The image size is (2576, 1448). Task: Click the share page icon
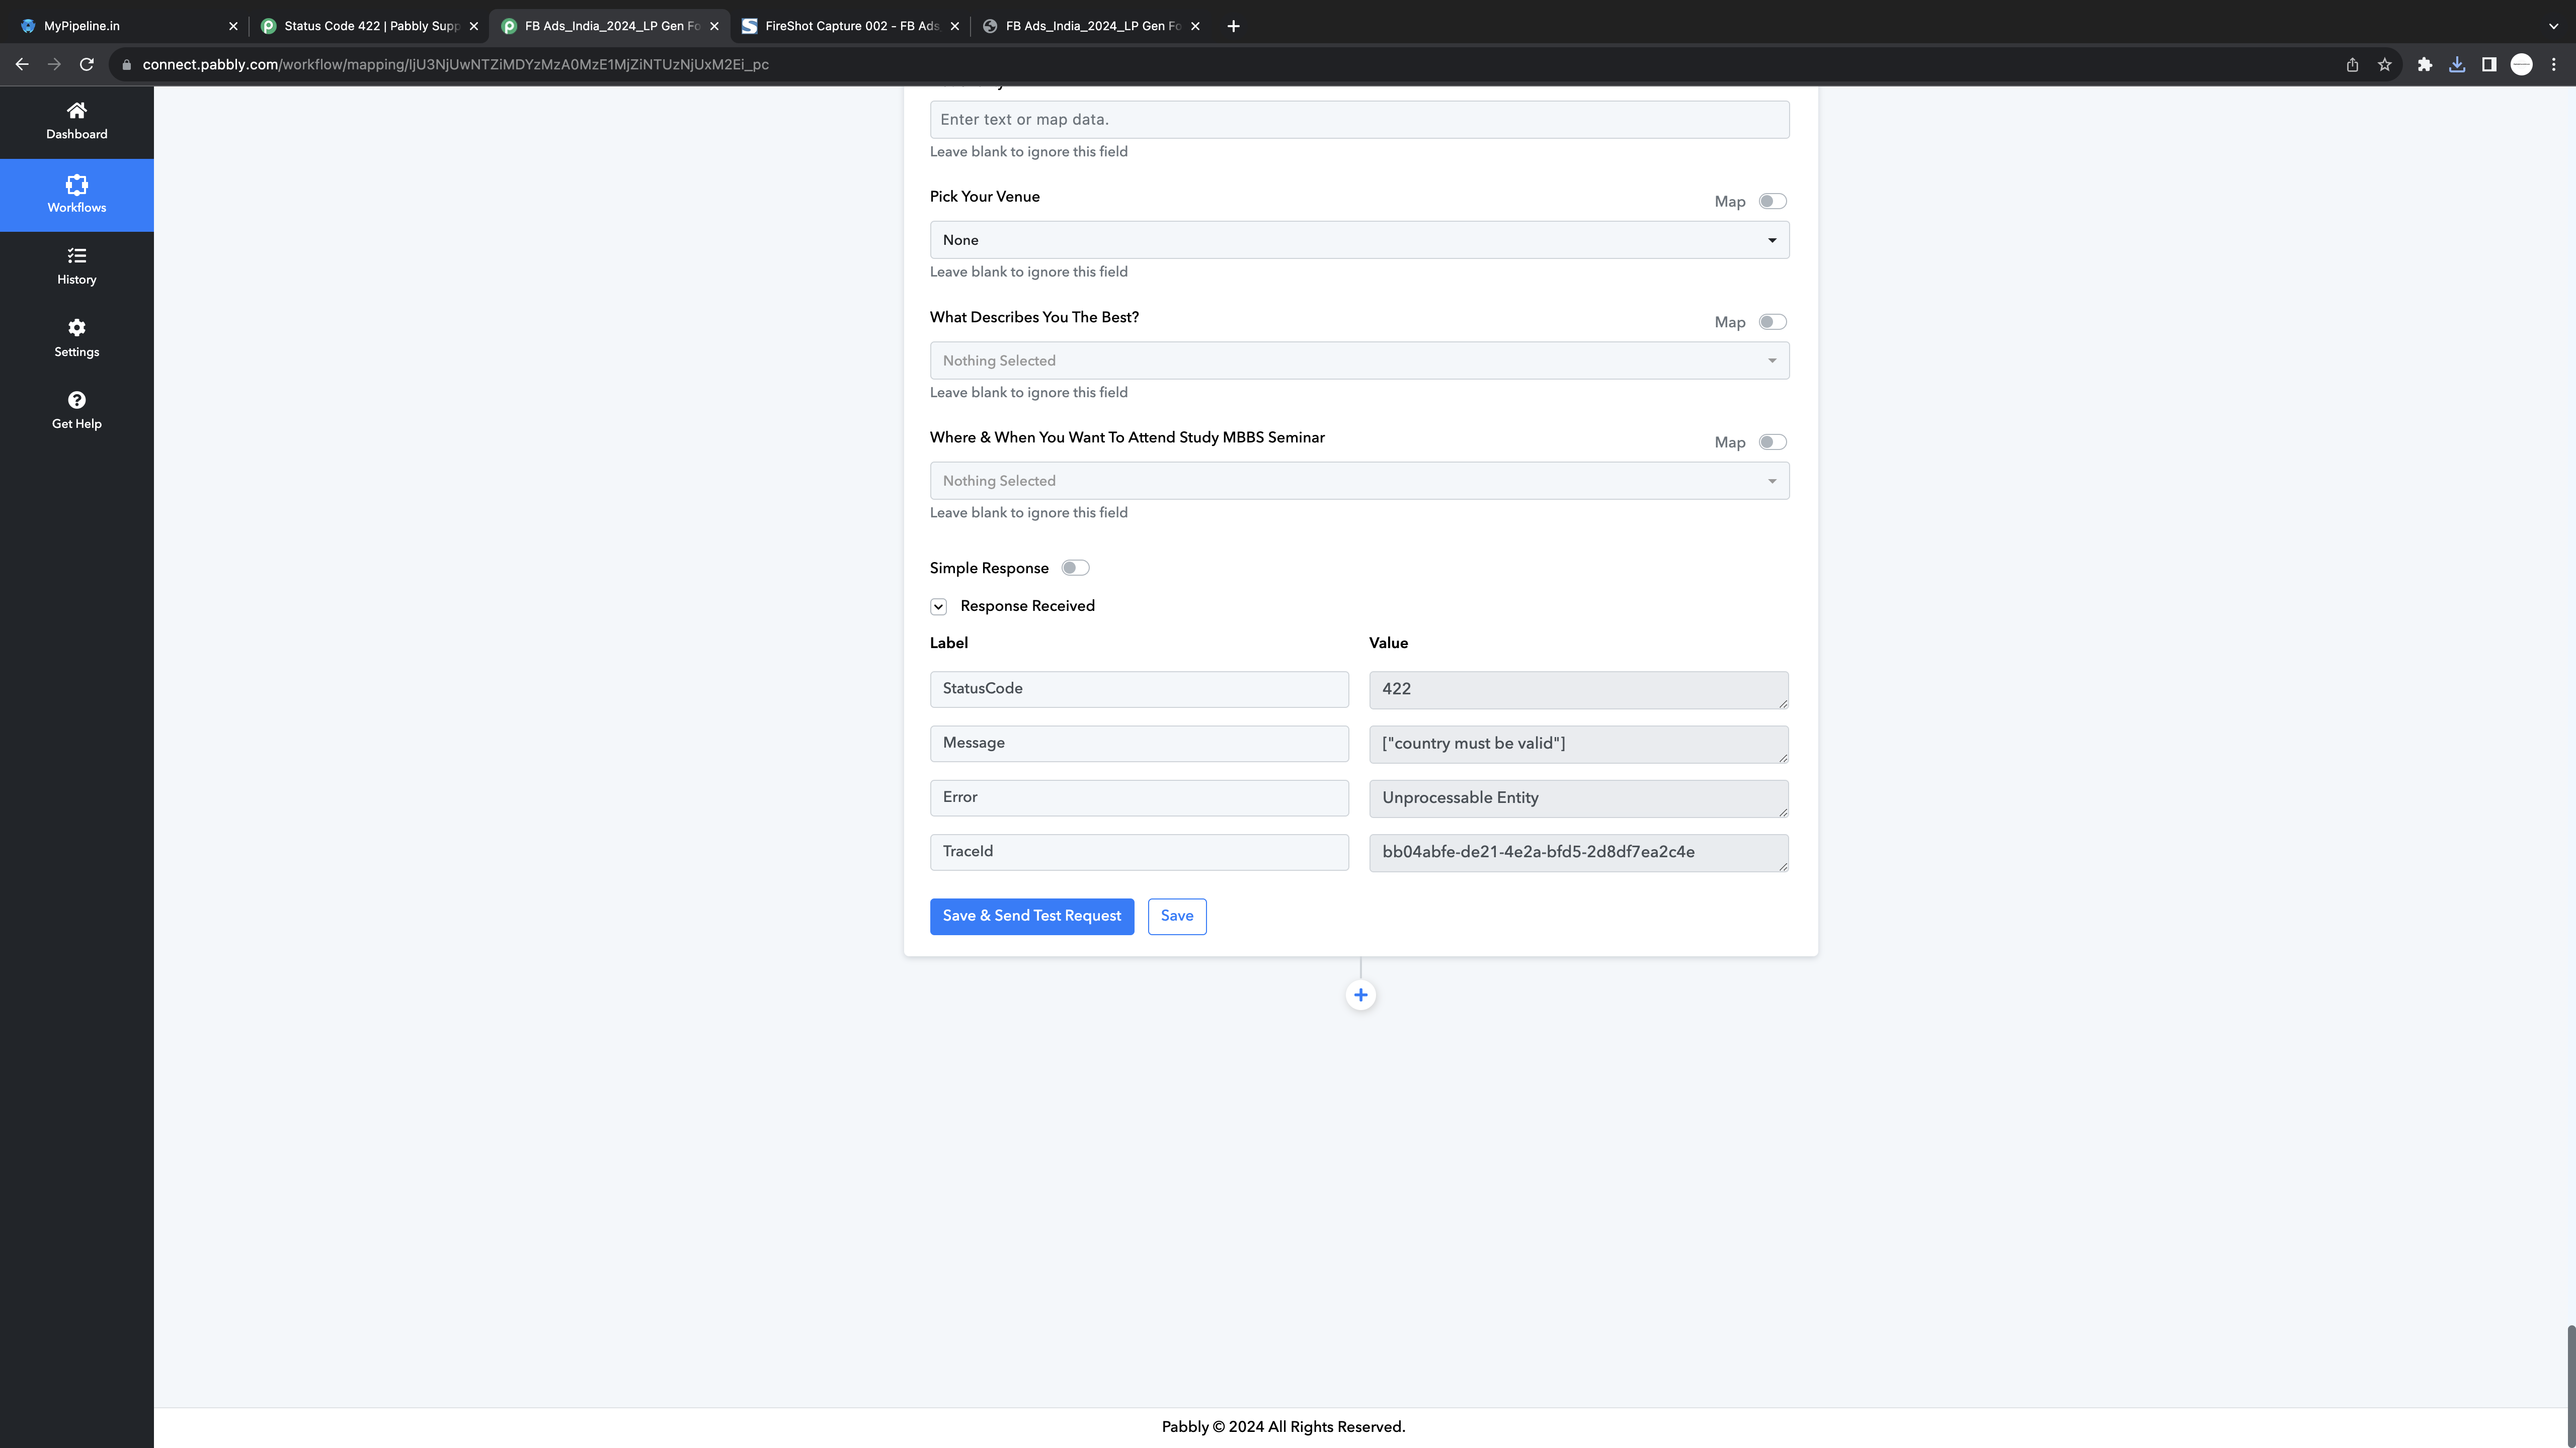coord(2352,64)
